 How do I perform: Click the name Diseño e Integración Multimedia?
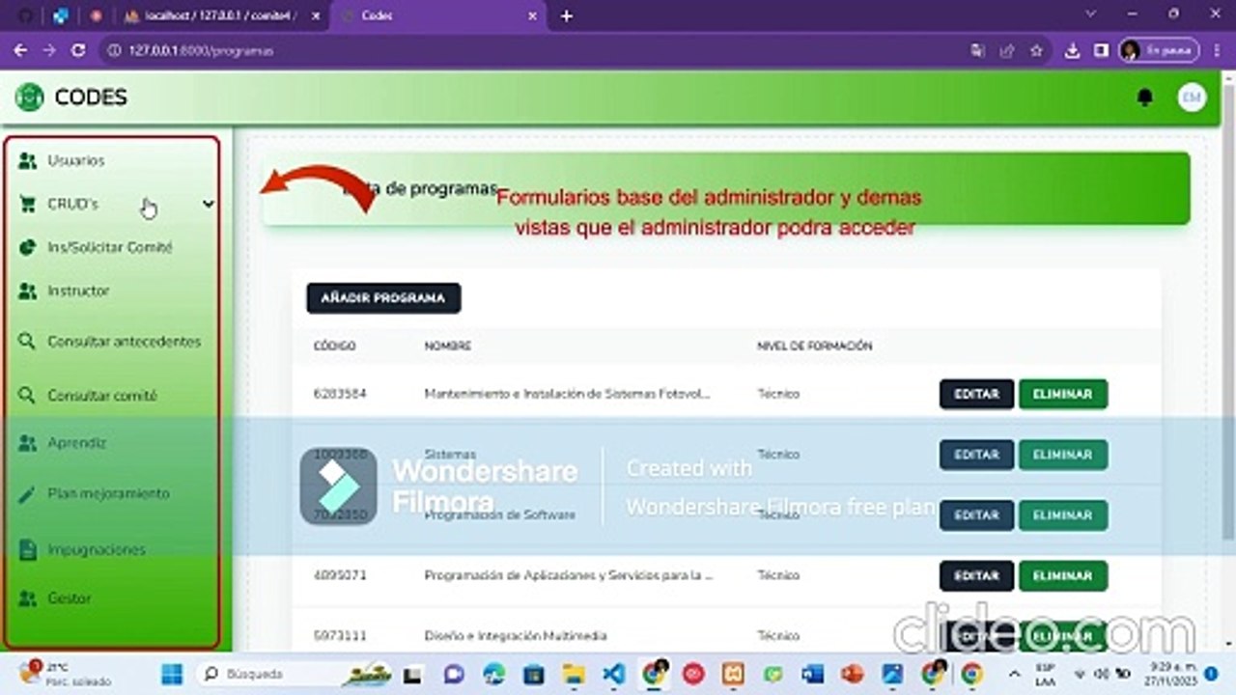click(516, 636)
